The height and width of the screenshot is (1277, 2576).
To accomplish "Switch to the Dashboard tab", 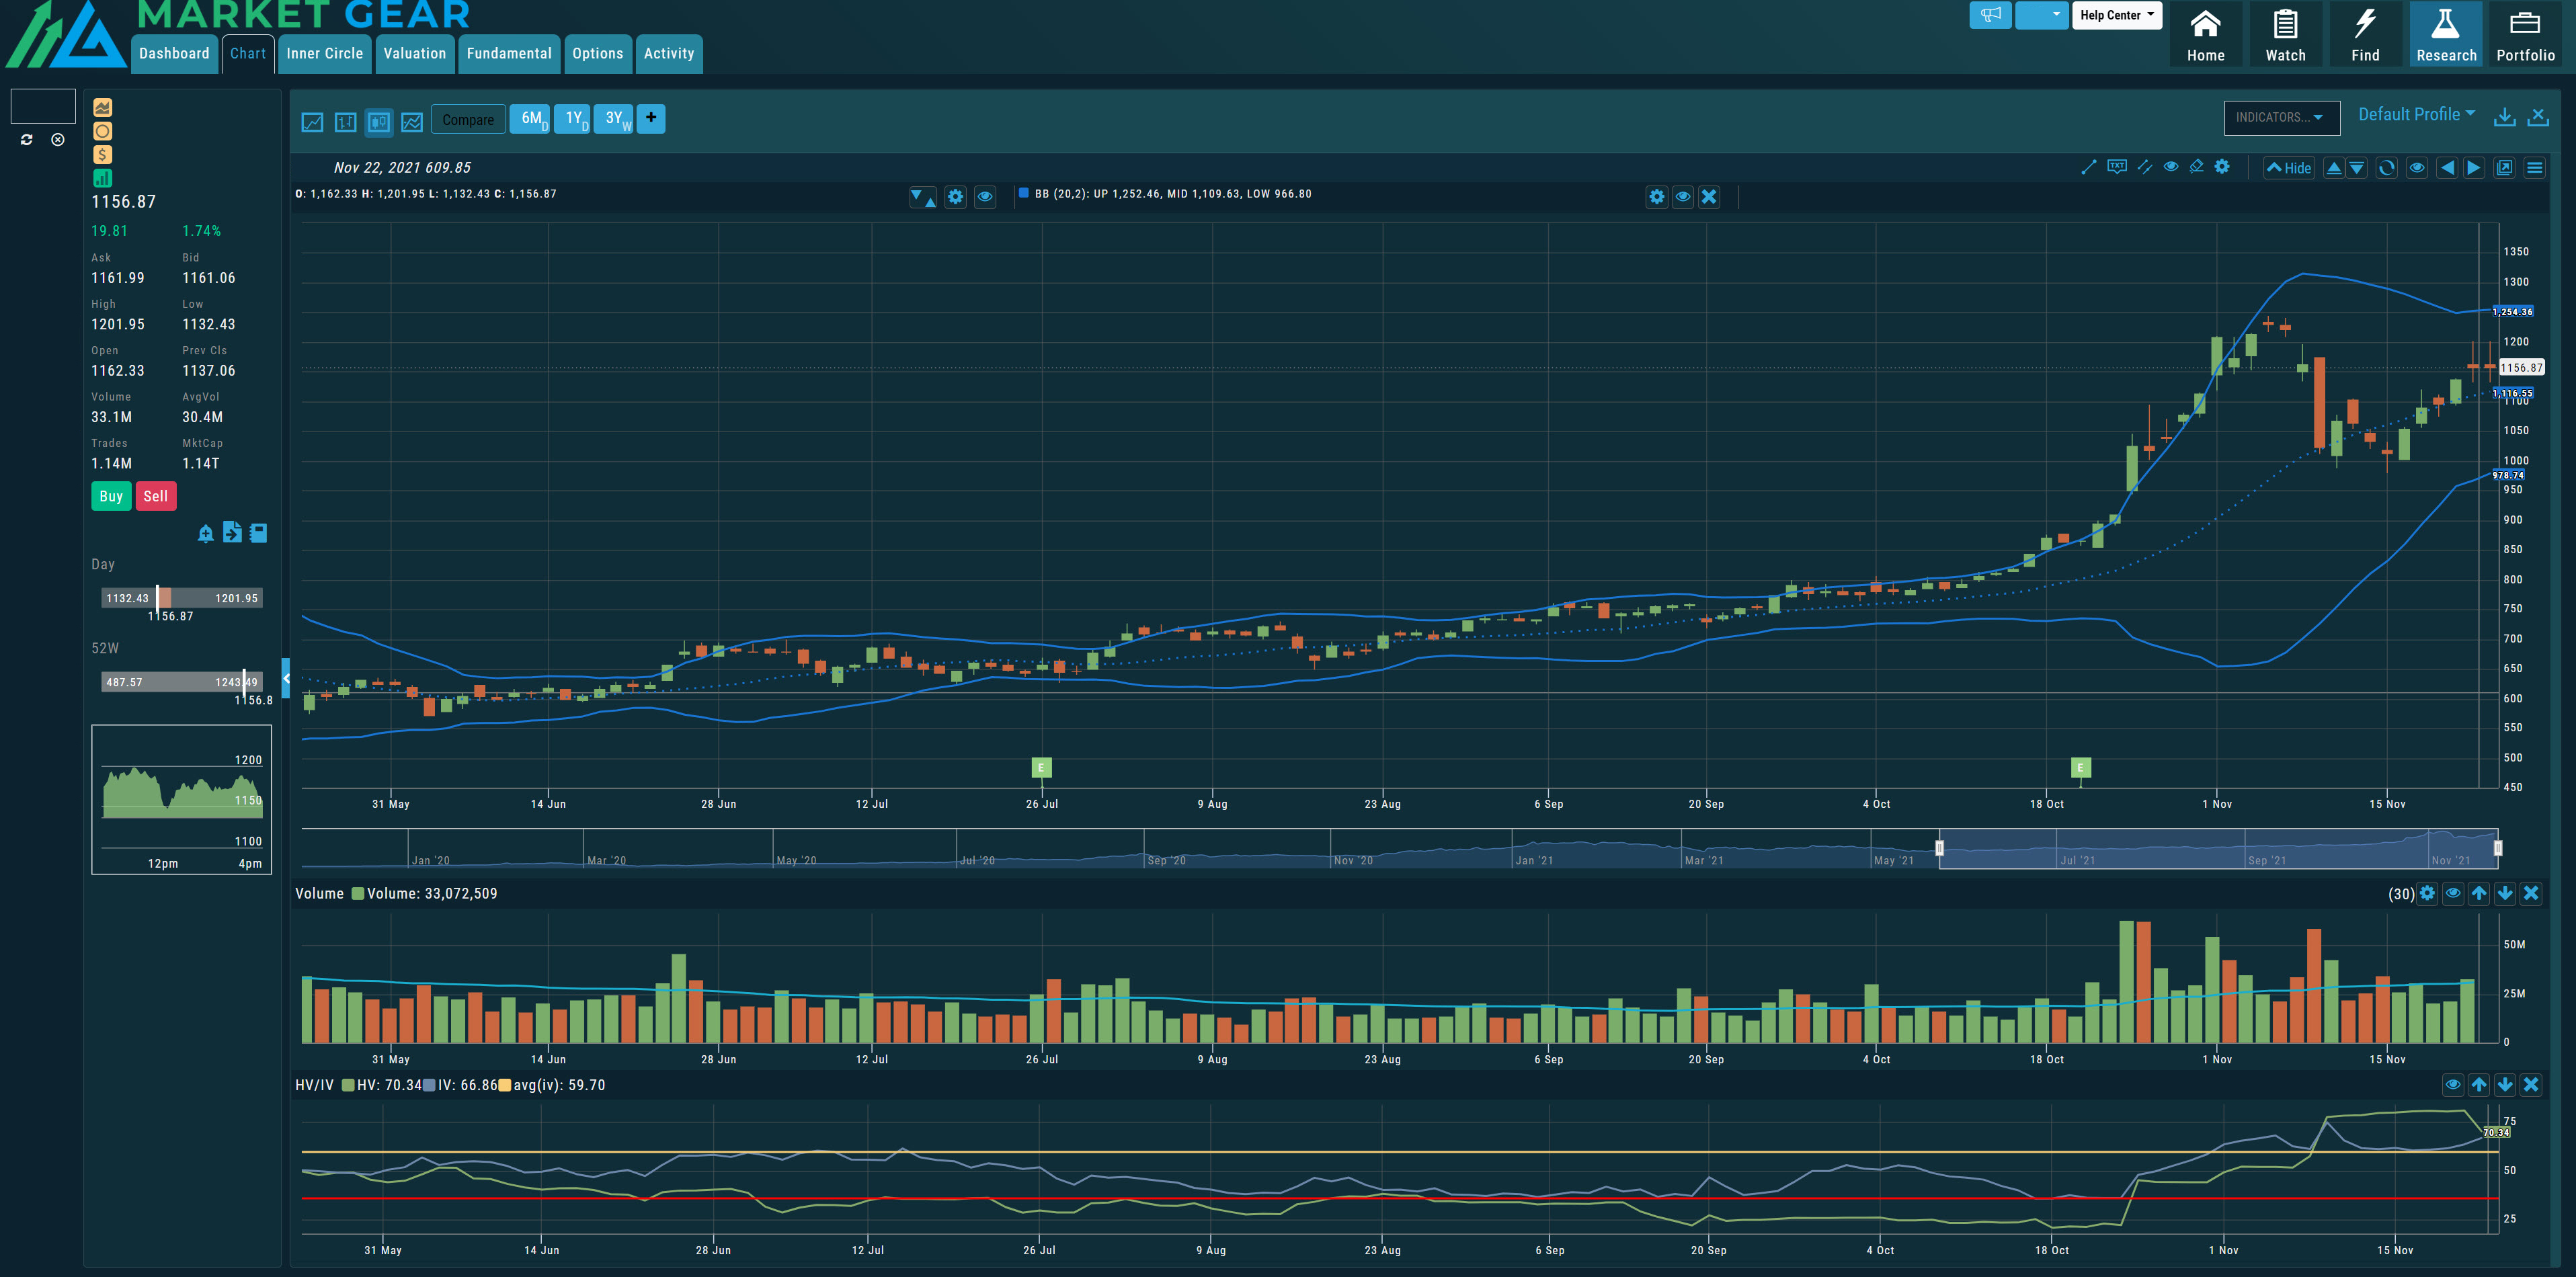I will click(174, 54).
